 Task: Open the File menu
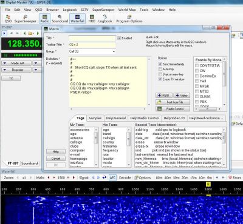[7, 10]
